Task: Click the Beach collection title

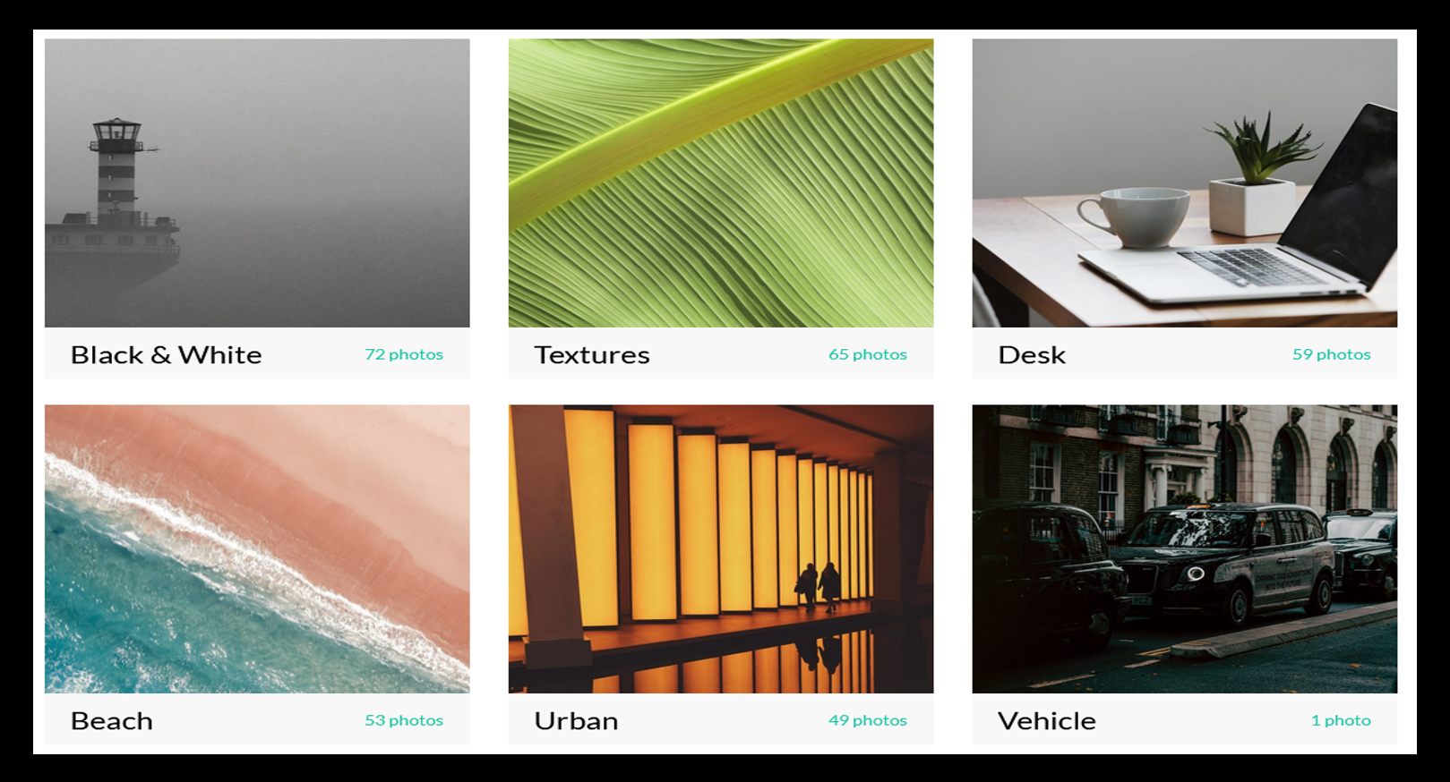Action: click(112, 721)
